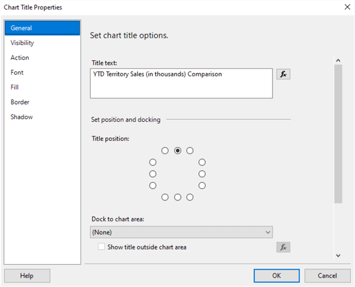Screen dimensions: 355x287
Task: Select the top-center title position
Action: [177, 151]
